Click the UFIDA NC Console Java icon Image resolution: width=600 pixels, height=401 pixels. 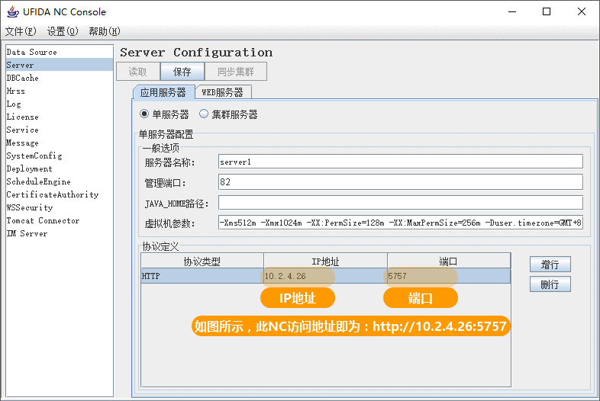coord(13,11)
